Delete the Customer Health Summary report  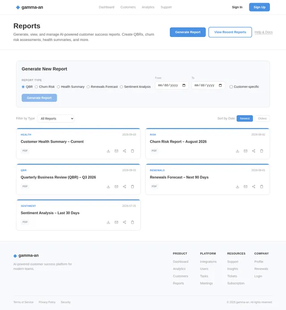[x=133, y=151]
